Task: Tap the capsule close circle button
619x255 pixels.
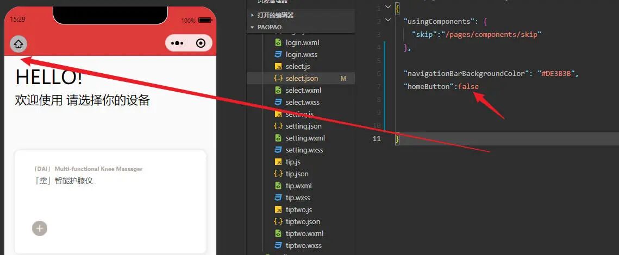Action: pyautogui.click(x=201, y=43)
